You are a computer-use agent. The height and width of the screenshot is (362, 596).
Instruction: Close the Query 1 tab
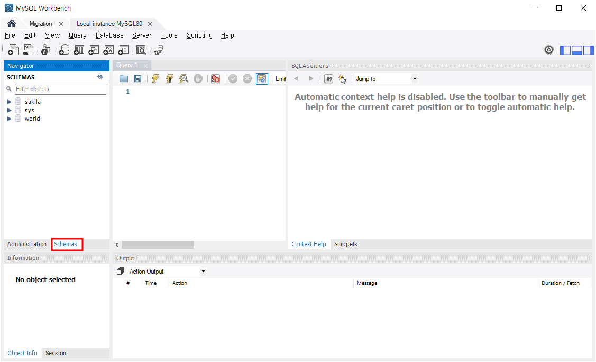[145, 66]
